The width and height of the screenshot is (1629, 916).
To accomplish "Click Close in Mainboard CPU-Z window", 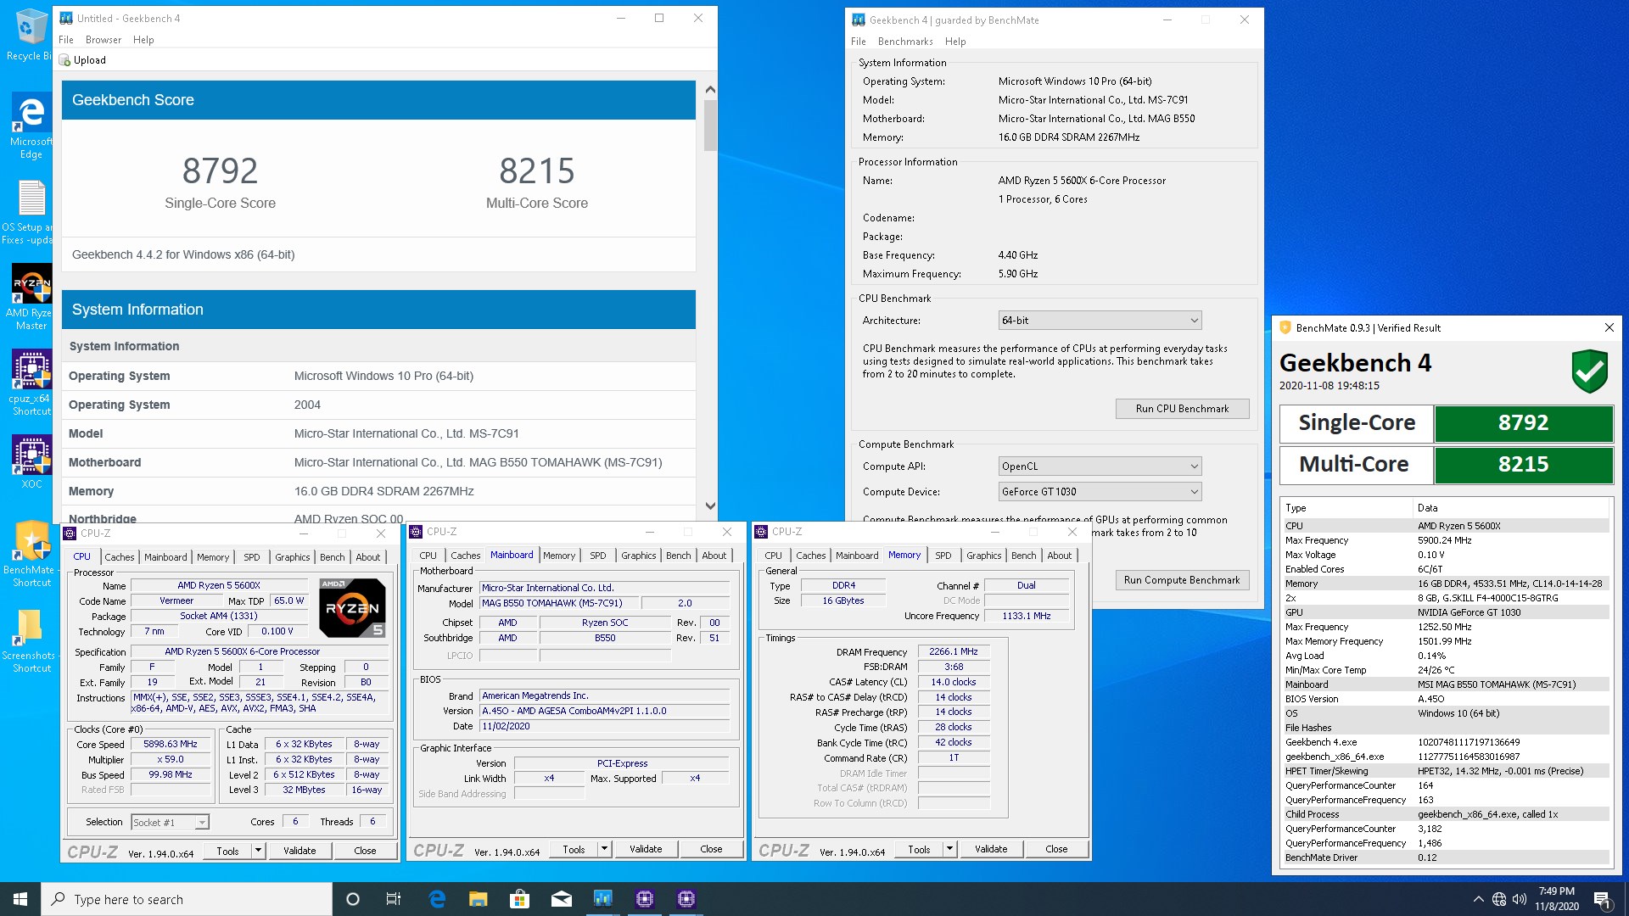I will pos(711,849).
